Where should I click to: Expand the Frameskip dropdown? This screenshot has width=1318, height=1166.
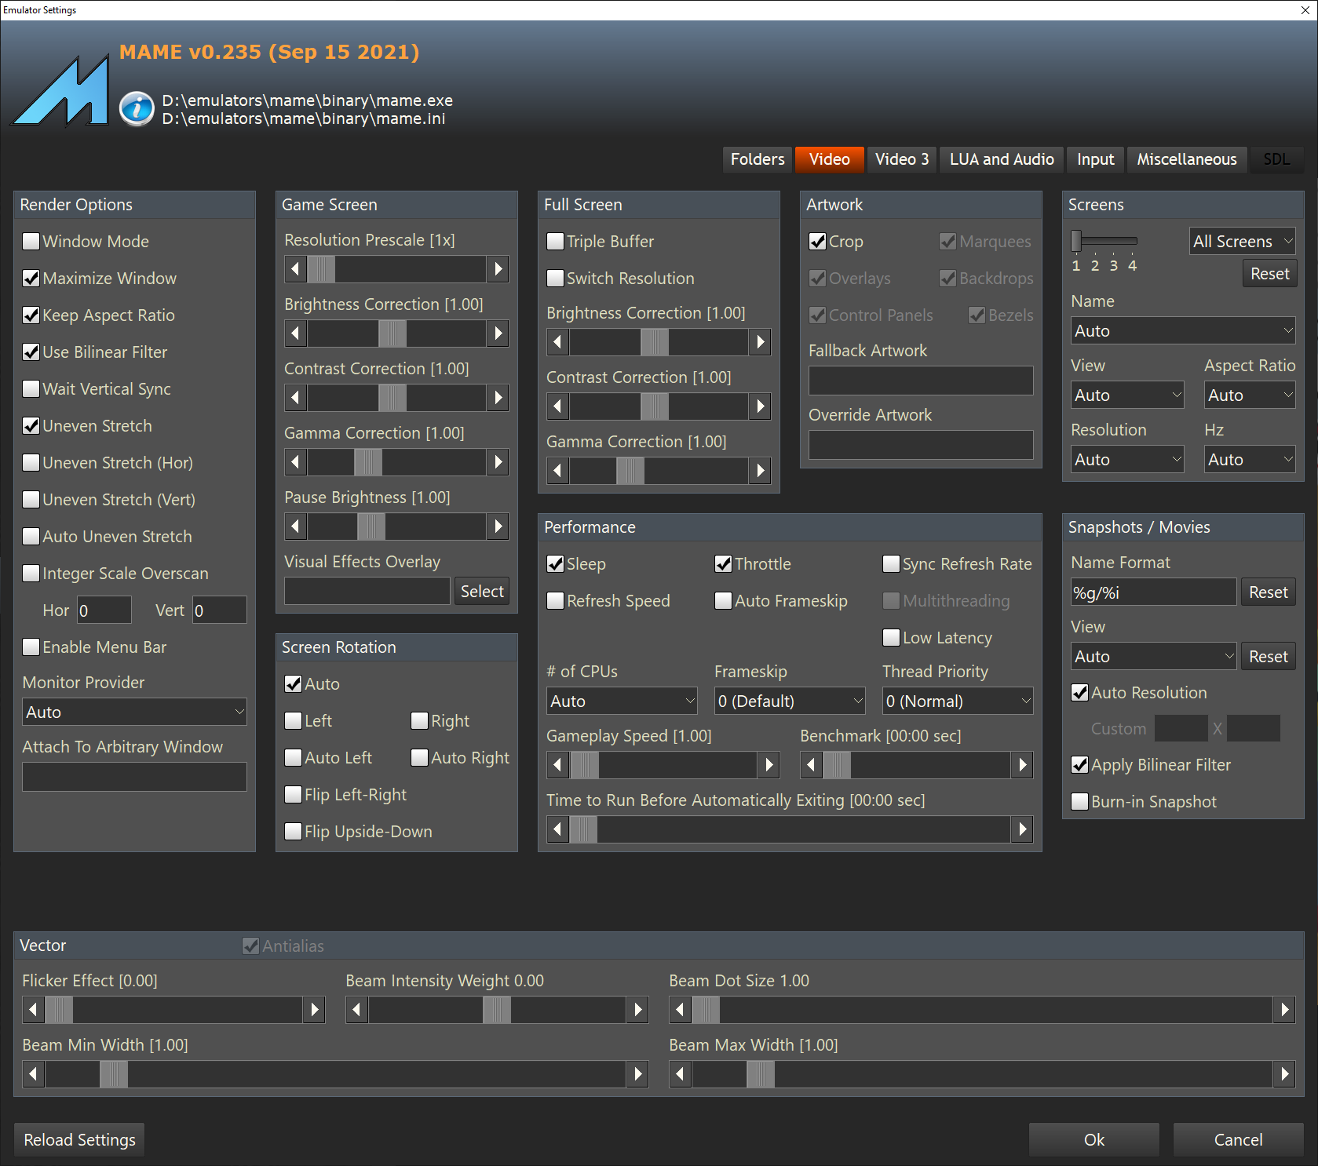tap(789, 701)
